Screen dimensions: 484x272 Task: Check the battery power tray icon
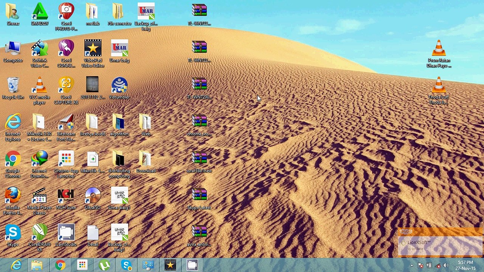tap(429, 266)
